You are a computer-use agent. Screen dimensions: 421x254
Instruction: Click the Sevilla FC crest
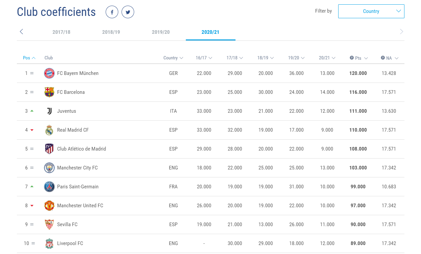tap(49, 224)
